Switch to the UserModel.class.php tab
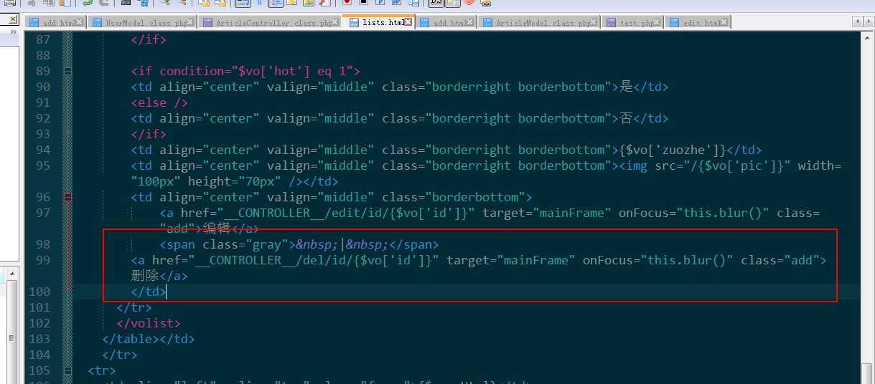 coord(141,23)
